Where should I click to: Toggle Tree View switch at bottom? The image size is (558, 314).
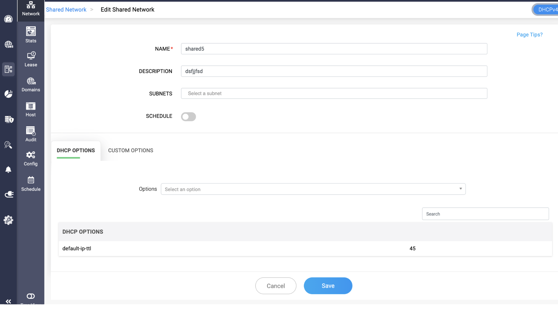[31, 296]
